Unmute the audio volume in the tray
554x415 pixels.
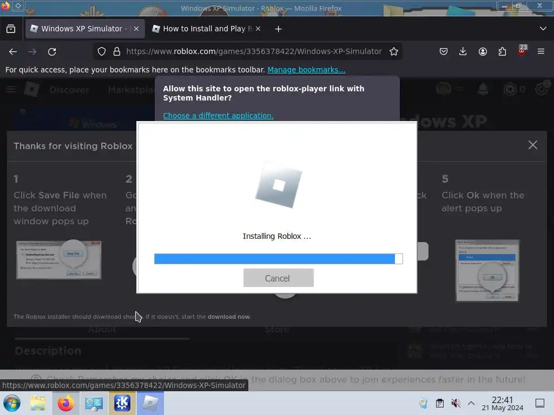pos(456,403)
